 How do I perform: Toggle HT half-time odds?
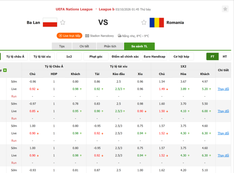tap(225, 57)
